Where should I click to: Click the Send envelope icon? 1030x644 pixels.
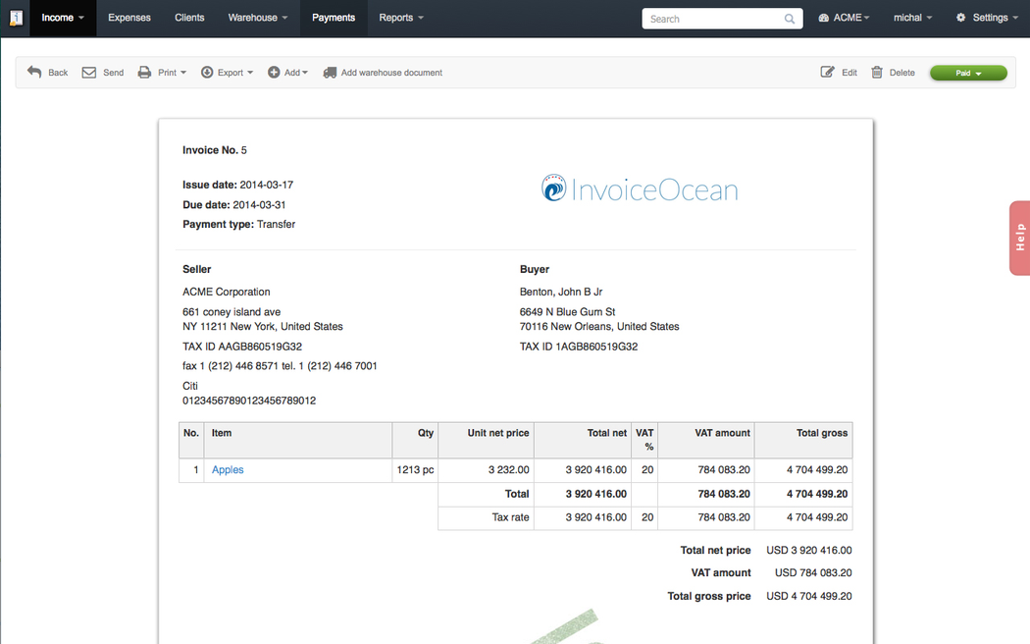(x=89, y=73)
